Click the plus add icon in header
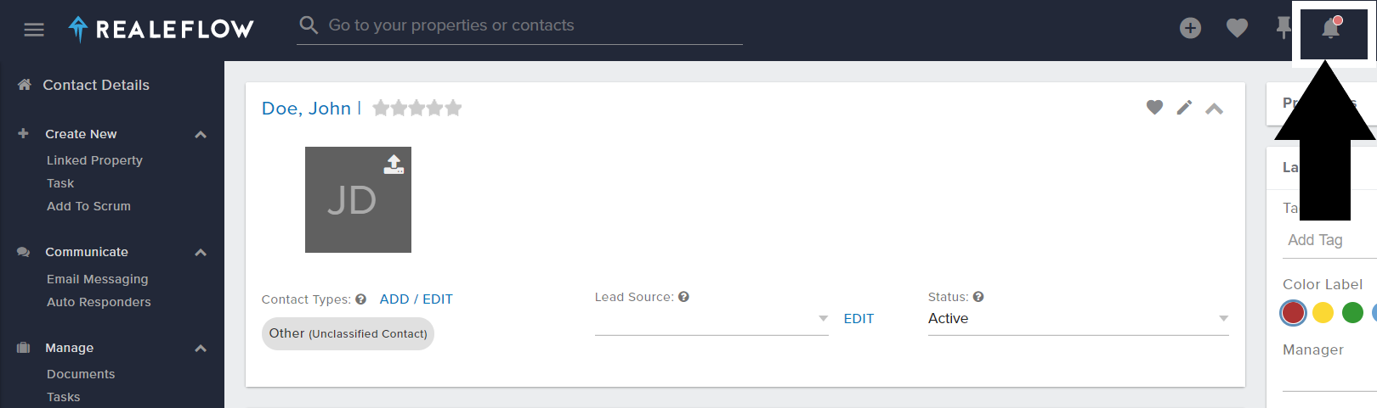This screenshot has height=408, width=1377. (1190, 28)
